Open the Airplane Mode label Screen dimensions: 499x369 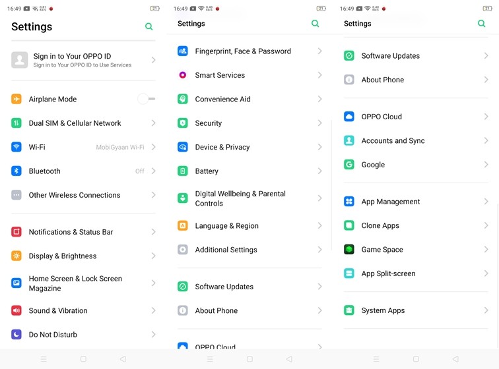[53, 99]
